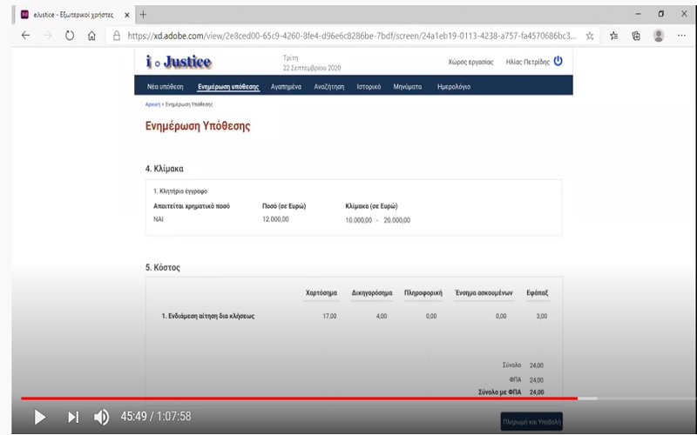Open the browser Collections icon
This screenshot has height=435, width=697.
[x=636, y=36]
